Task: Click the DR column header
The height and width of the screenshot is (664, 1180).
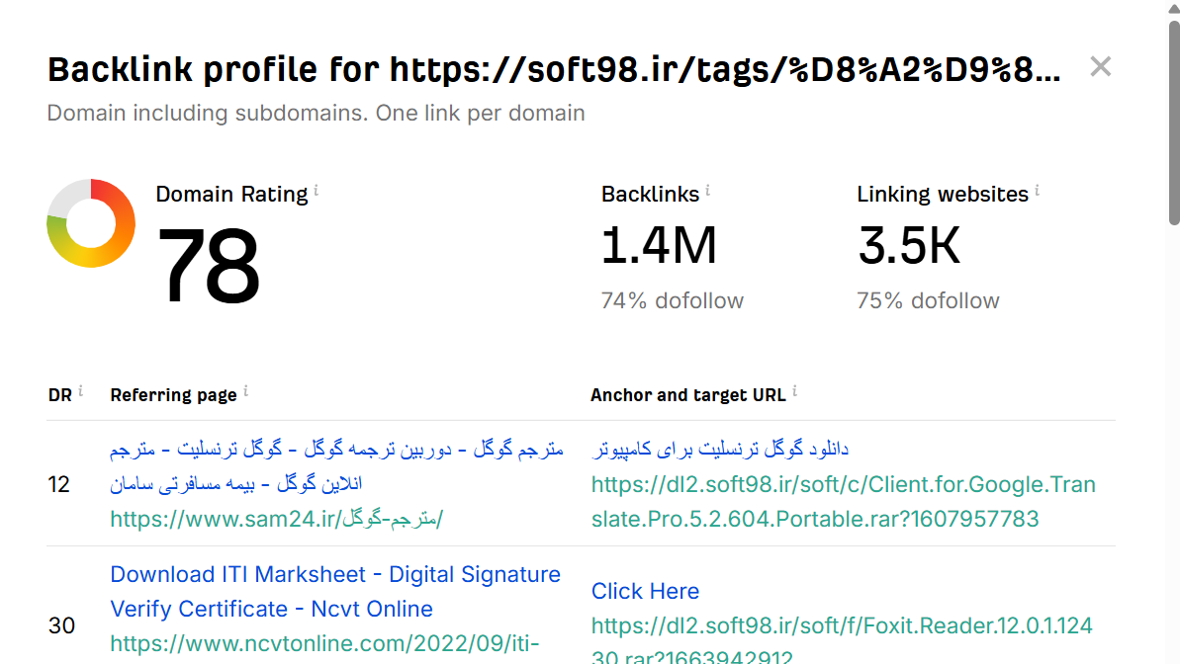Action: [x=60, y=395]
